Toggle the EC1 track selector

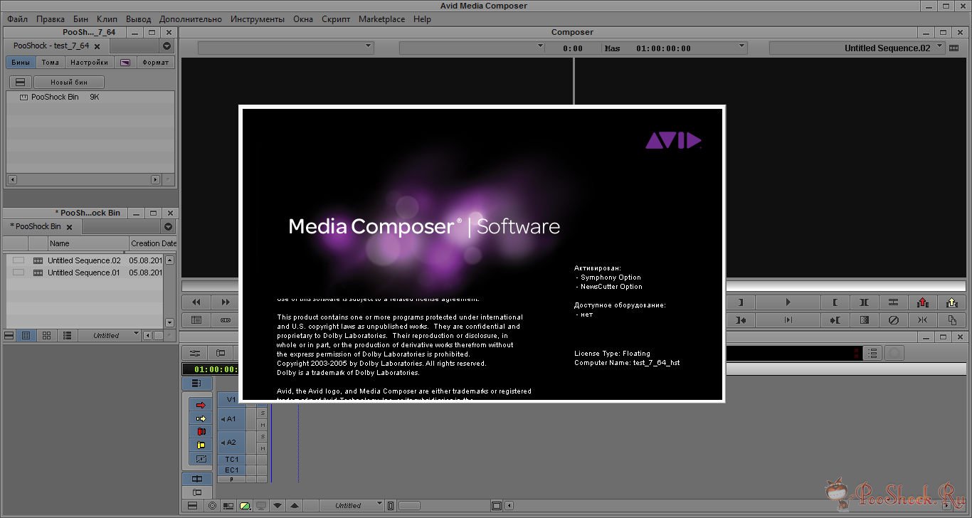[231, 470]
